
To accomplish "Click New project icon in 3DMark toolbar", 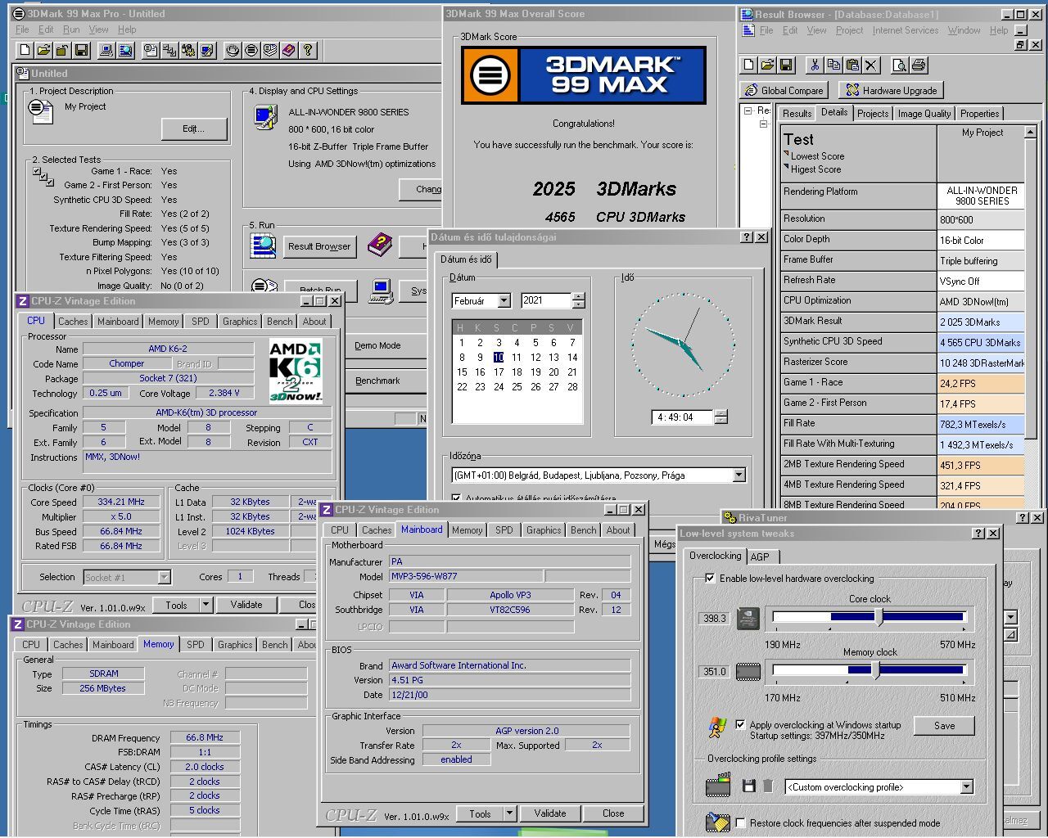I will coord(25,51).
